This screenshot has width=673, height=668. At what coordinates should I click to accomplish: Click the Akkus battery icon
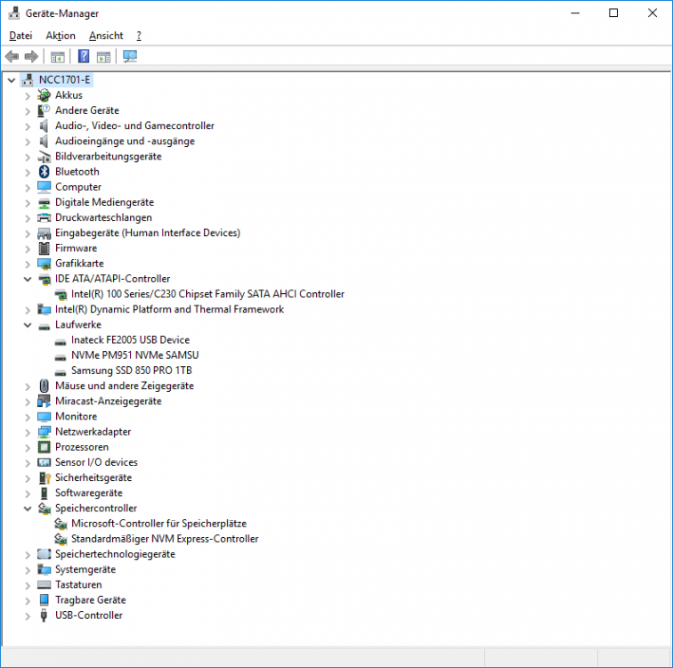[x=44, y=95]
